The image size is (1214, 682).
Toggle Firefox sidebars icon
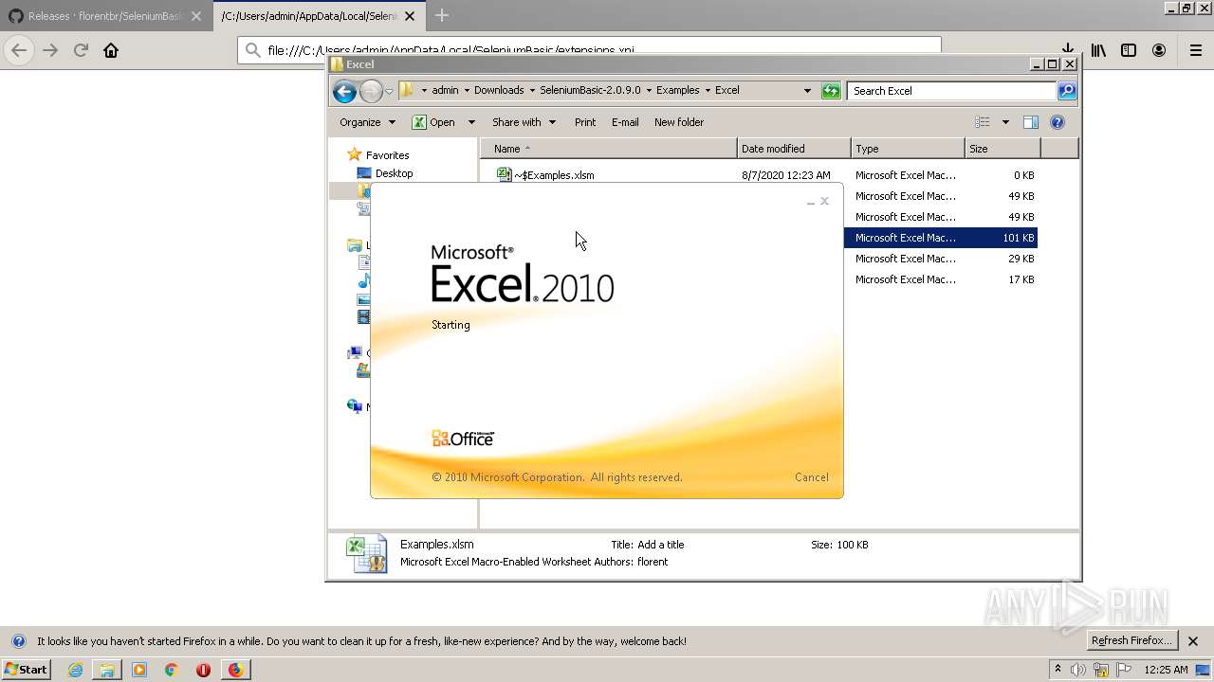point(1129,51)
